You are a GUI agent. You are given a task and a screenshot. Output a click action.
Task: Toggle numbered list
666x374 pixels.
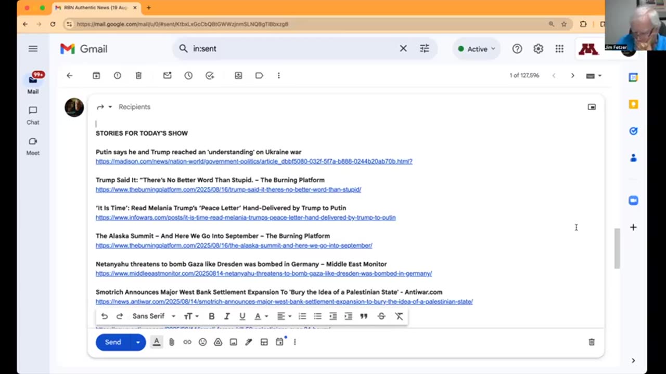[302, 316]
